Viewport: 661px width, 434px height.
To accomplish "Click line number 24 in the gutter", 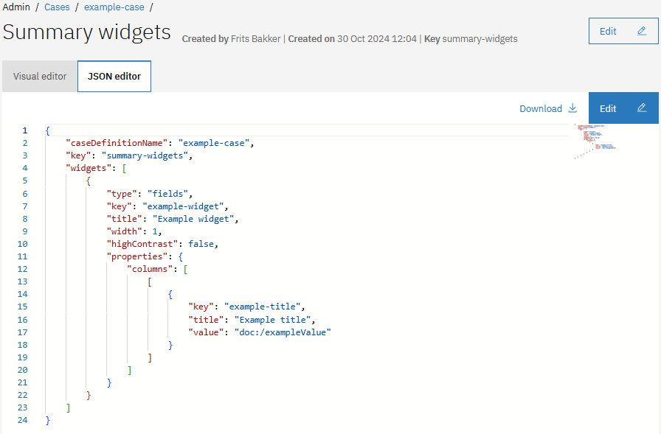I will point(23,421).
